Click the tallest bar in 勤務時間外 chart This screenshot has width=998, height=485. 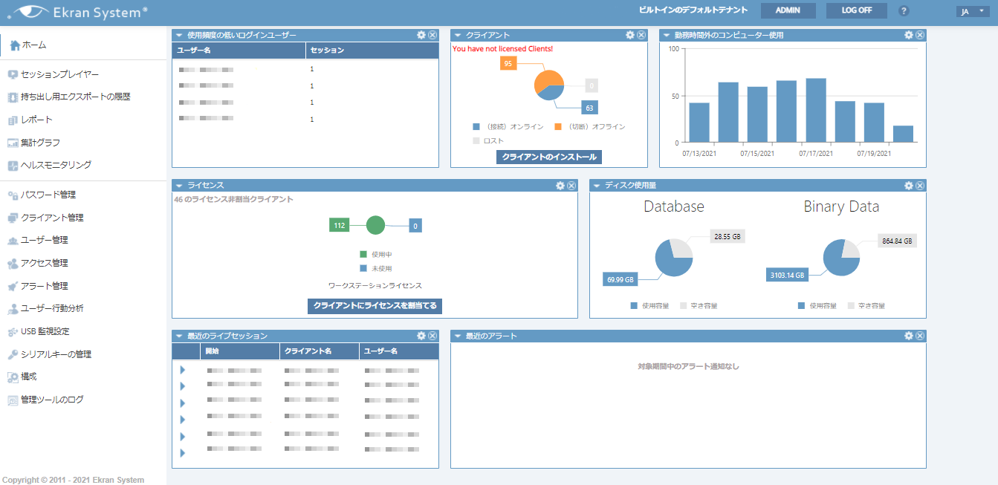pyautogui.click(x=816, y=110)
